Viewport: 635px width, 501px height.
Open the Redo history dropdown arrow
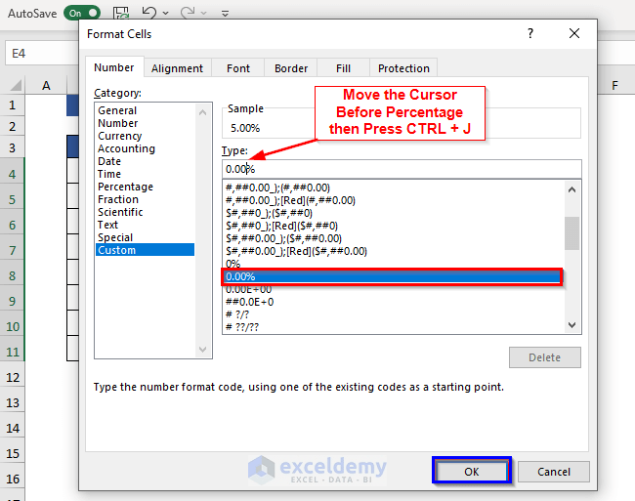[x=204, y=14]
